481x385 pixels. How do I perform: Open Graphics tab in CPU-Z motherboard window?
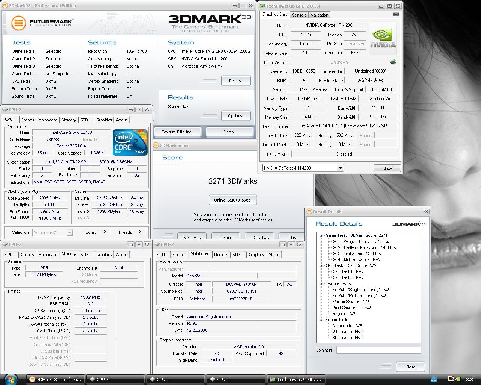pyautogui.click(x=256, y=255)
